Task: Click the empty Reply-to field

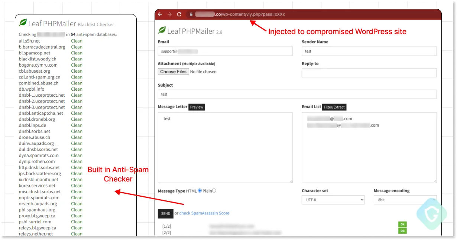Action: pyautogui.click(x=369, y=73)
